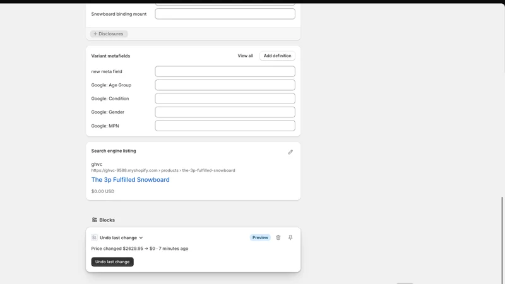This screenshot has height=284, width=505.
Task: Click the app icon beside Undo last change
Action: pos(94,238)
